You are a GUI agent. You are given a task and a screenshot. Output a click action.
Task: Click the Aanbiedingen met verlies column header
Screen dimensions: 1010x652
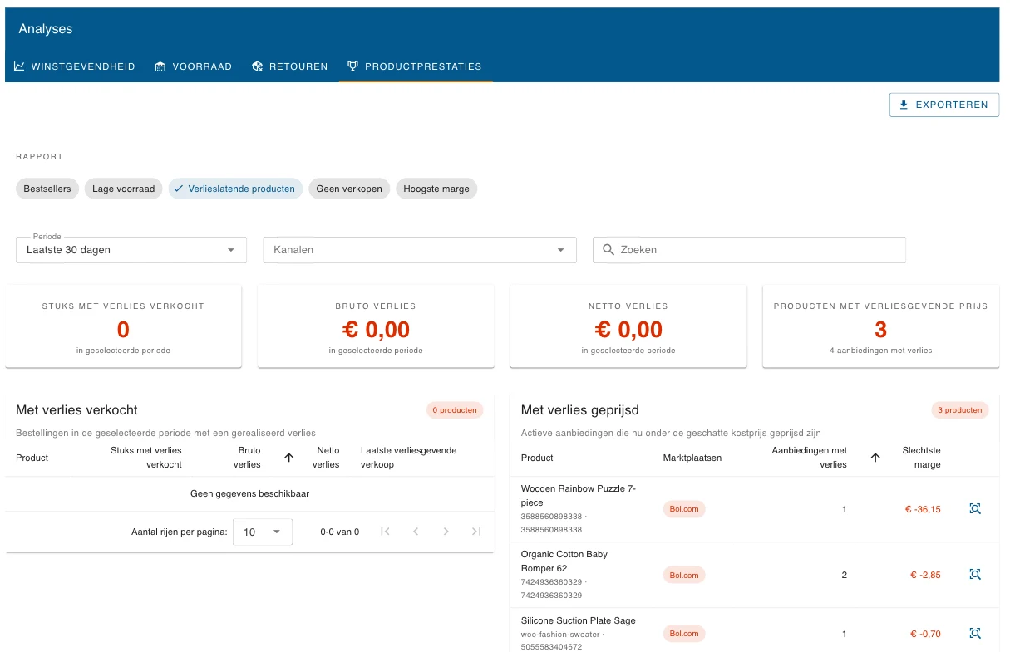(x=810, y=458)
